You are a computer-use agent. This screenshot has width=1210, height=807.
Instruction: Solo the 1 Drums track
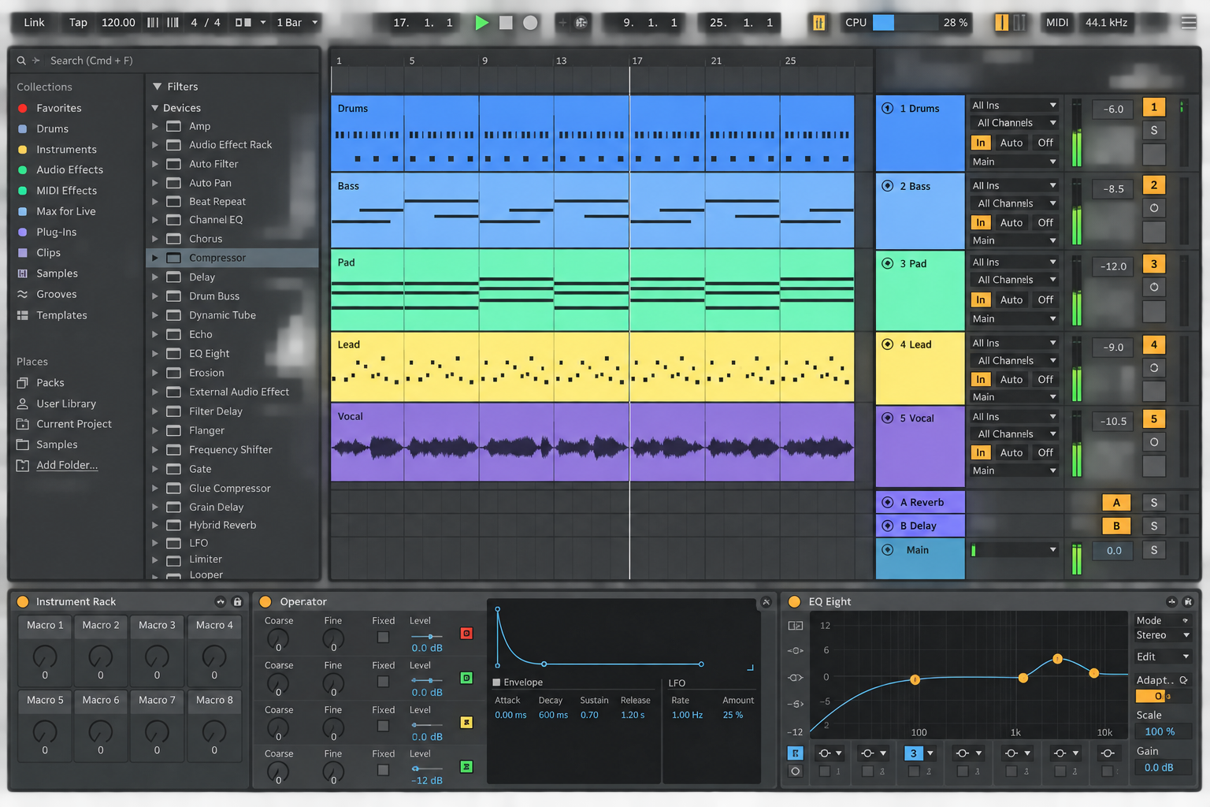tap(1154, 131)
